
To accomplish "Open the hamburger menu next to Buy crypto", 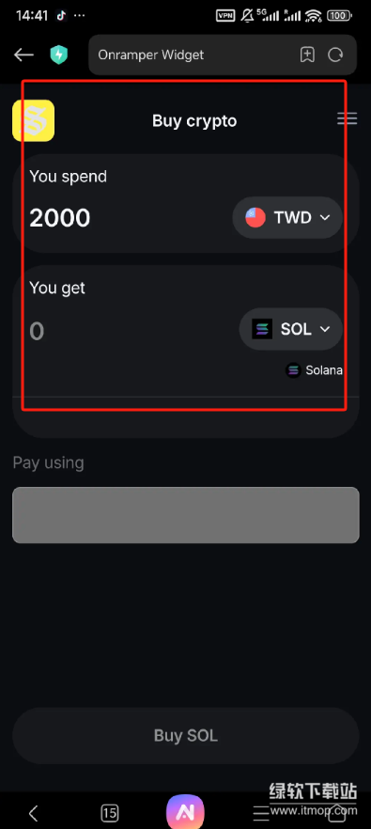I will [348, 119].
